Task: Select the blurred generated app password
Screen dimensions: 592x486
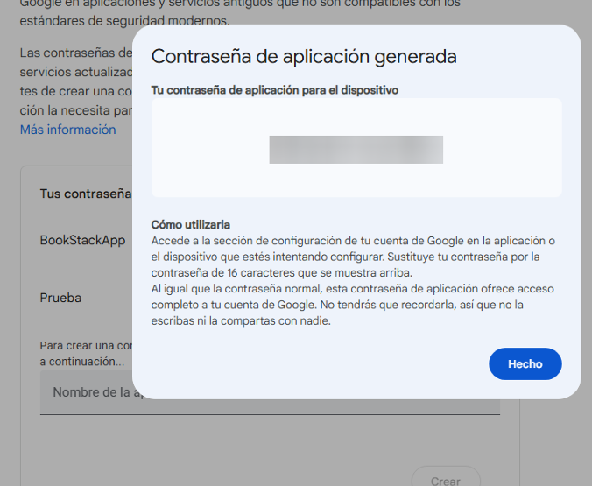Action: 356,150
